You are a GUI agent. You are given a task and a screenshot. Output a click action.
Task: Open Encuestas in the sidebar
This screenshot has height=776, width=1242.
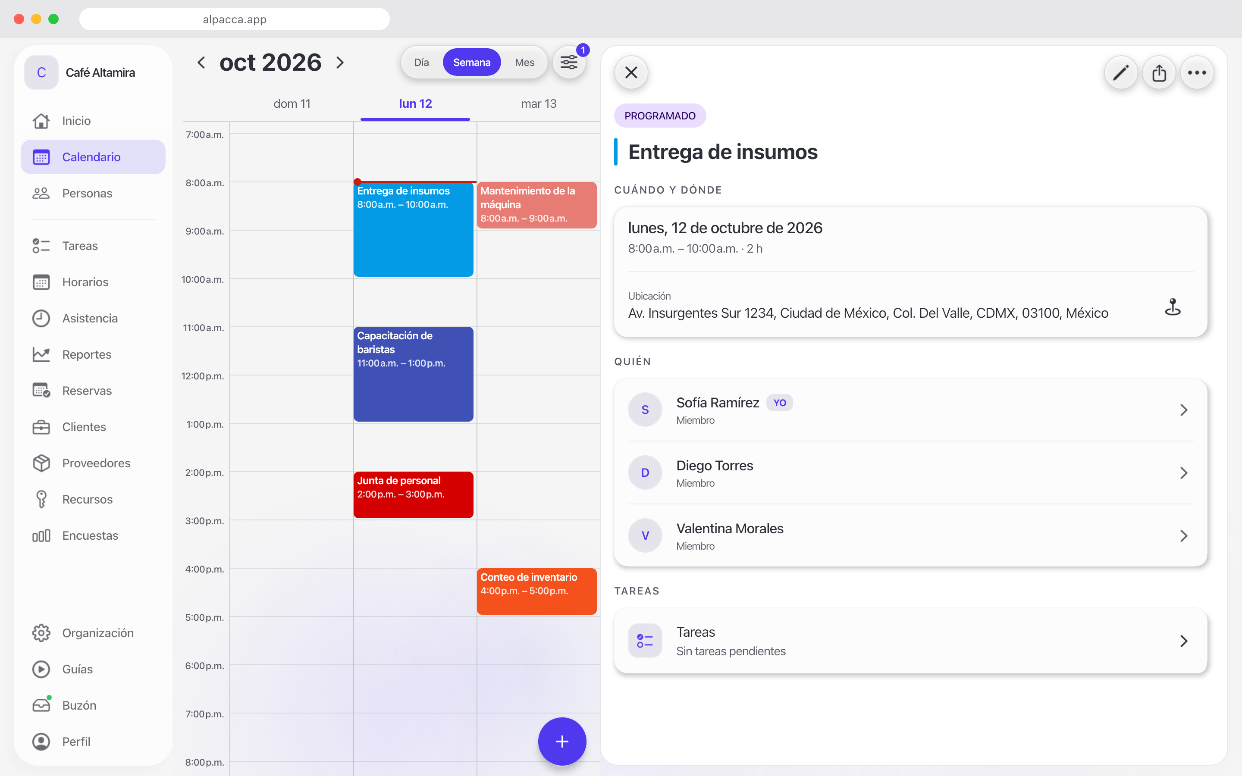click(93, 535)
